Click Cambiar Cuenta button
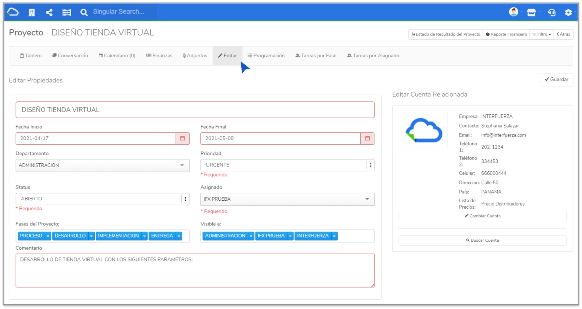The width and height of the screenshot is (582, 309). click(x=482, y=216)
